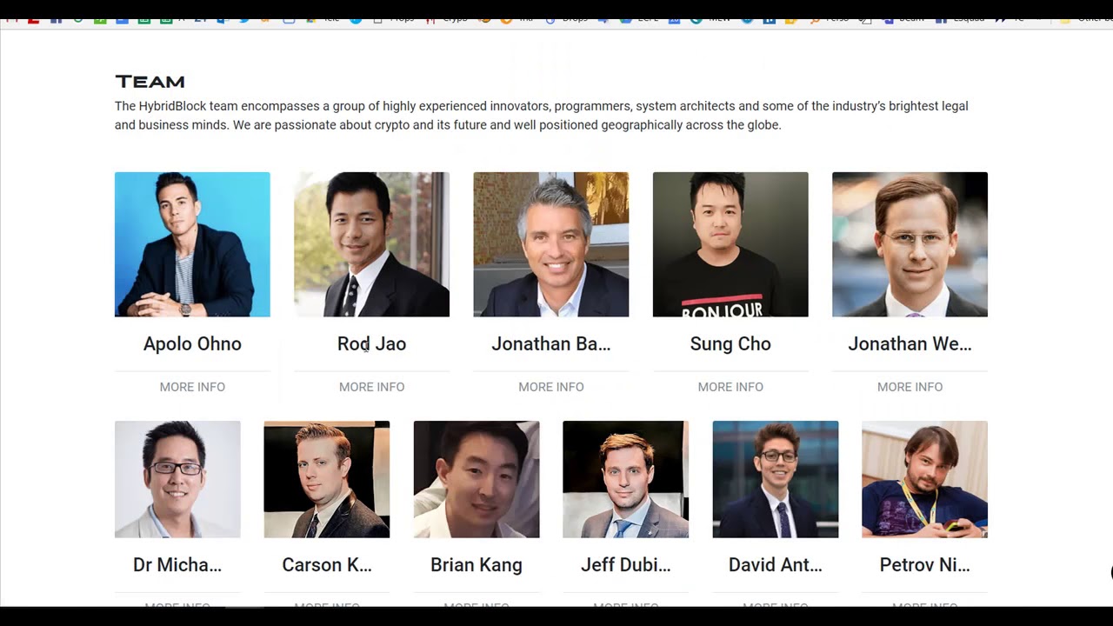Open Carson K... portrait
Screen dimensions: 1113x626
tap(327, 479)
